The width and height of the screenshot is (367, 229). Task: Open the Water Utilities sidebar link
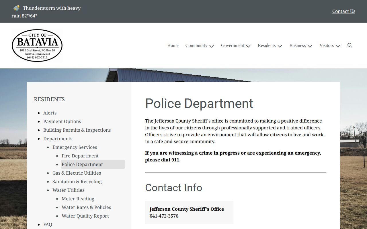68,190
